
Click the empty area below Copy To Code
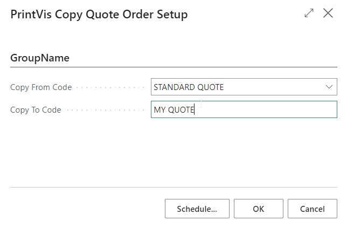coord(172,151)
